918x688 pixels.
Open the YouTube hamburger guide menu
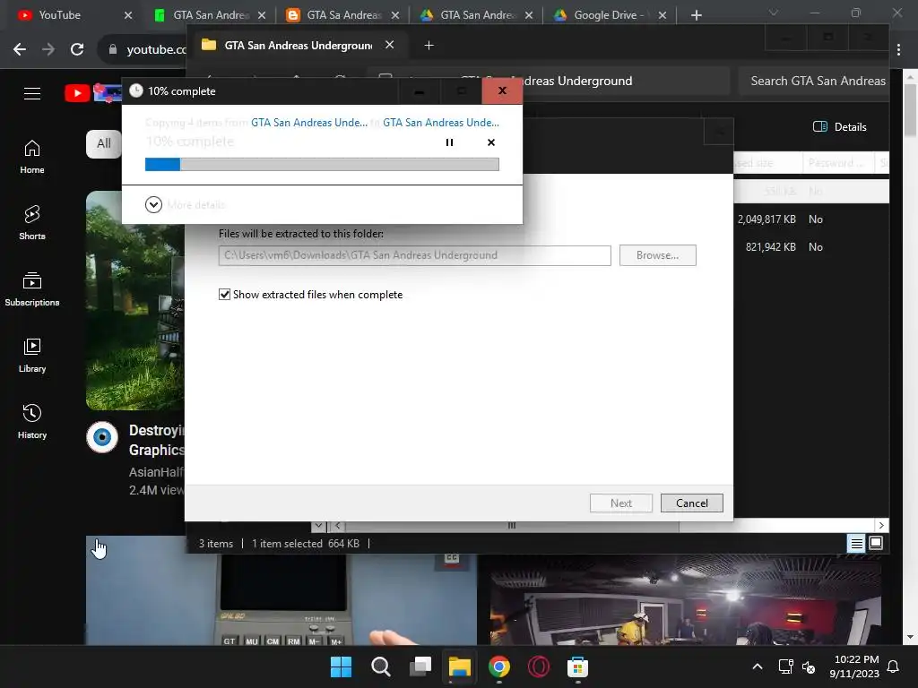[x=32, y=93]
